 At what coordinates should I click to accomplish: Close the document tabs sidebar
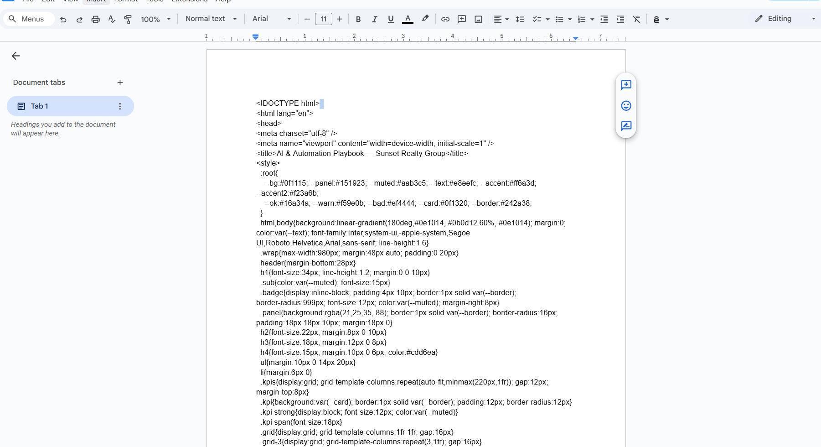(x=15, y=56)
